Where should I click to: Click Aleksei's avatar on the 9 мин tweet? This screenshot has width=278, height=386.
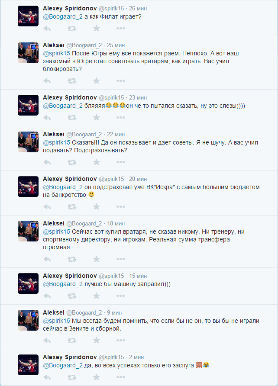[x=28, y=320]
